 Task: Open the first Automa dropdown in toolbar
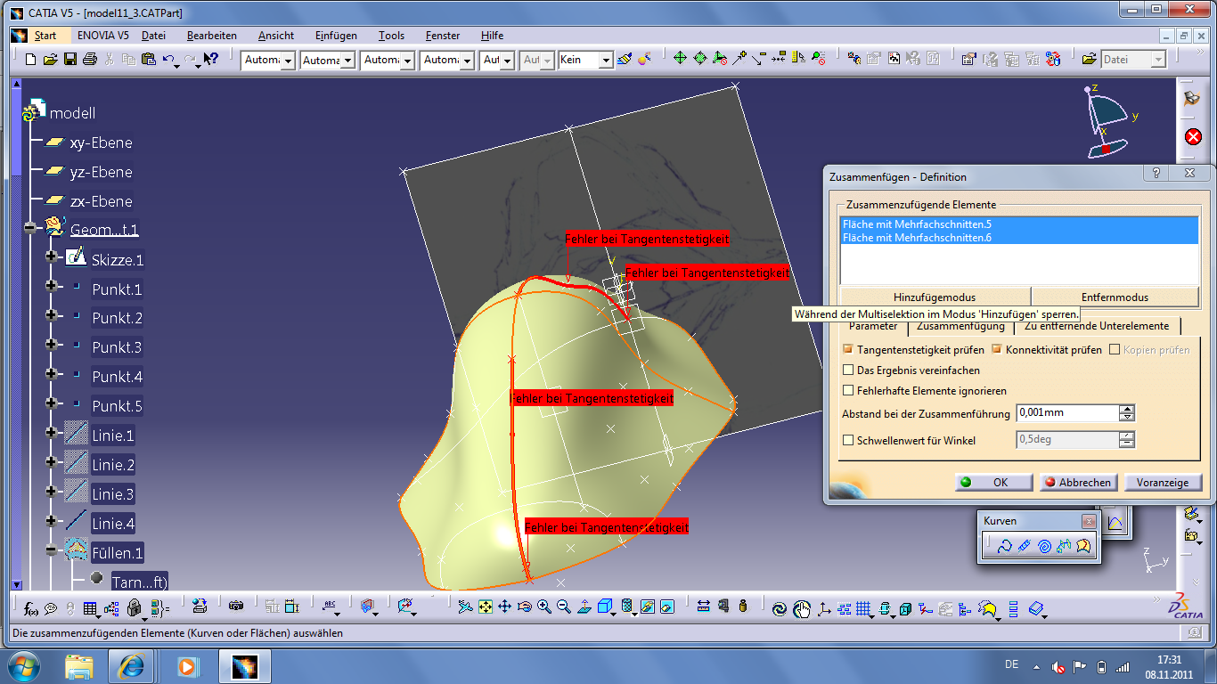point(288,61)
